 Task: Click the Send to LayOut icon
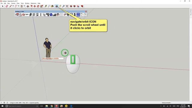78,6
